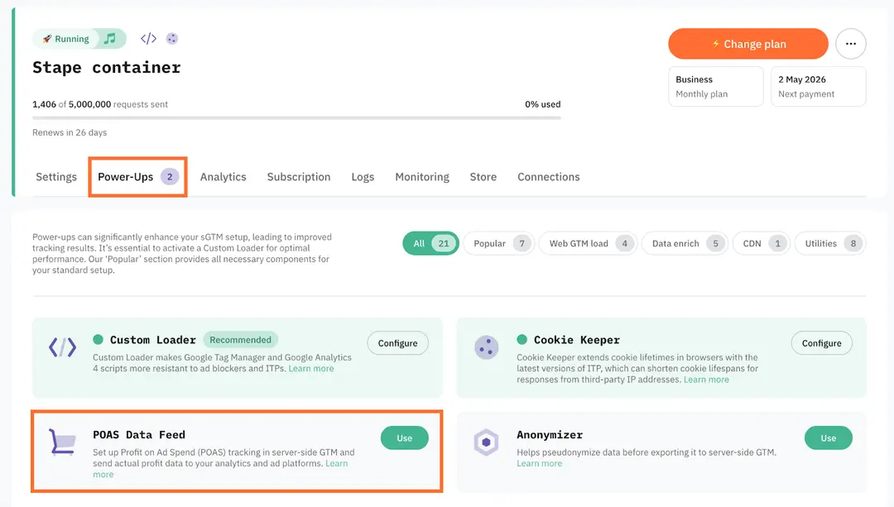Open the three-dots more options menu
Viewport: 894px width, 507px height.
point(851,44)
